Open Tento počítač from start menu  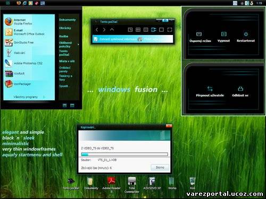64,53
